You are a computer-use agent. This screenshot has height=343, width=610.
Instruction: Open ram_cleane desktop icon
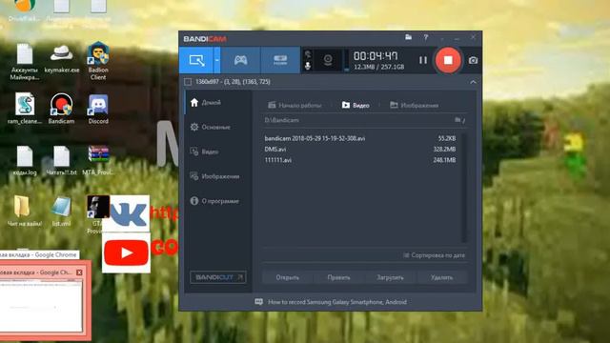point(25,109)
